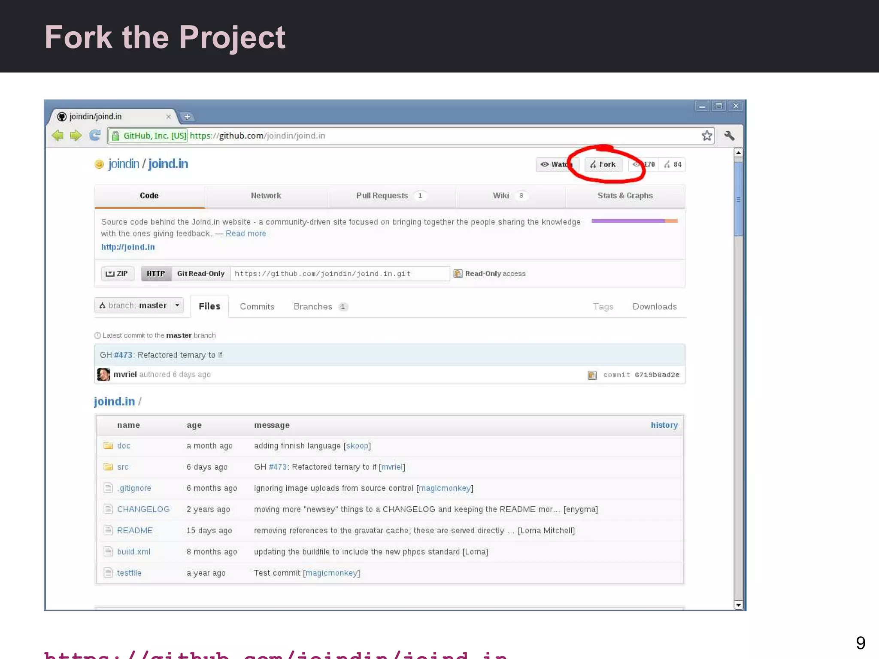Image resolution: width=879 pixels, height=659 pixels.
Task: Open the http://joind.in website link
Action: 128,247
